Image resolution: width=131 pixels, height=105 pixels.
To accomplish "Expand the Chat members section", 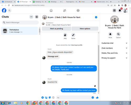I will 114,48.
